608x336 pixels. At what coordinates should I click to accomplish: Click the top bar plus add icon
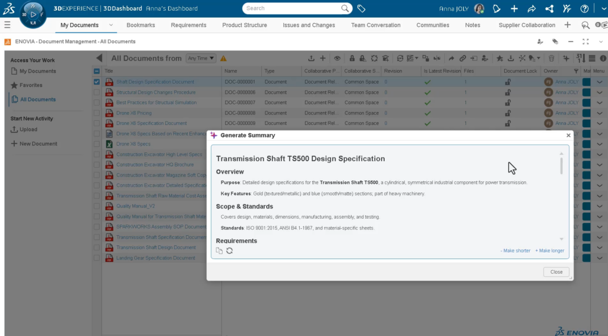coord(514,8)
